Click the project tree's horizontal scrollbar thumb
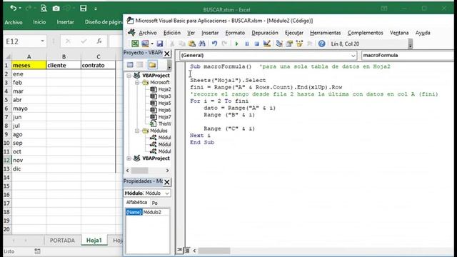This screenshot has width=457, height=257. point(140,171)
